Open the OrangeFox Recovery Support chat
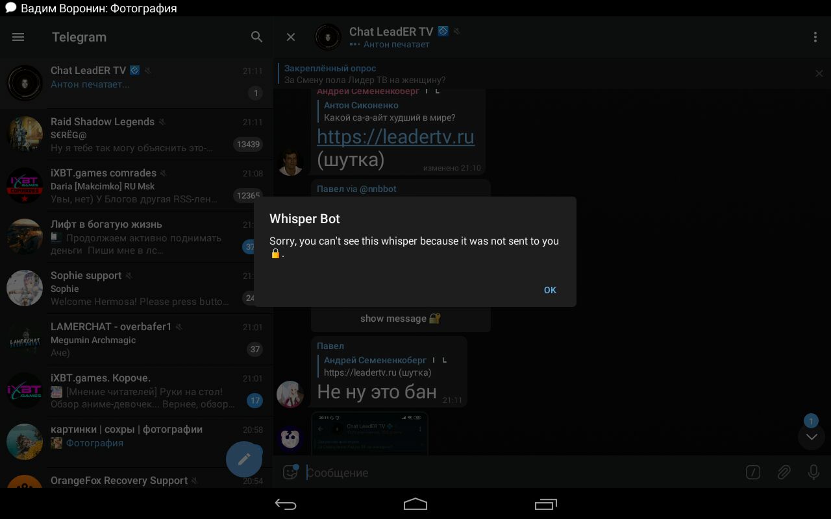Image resolution: width=831 pixels, height=519 pixels. [136, 478]
